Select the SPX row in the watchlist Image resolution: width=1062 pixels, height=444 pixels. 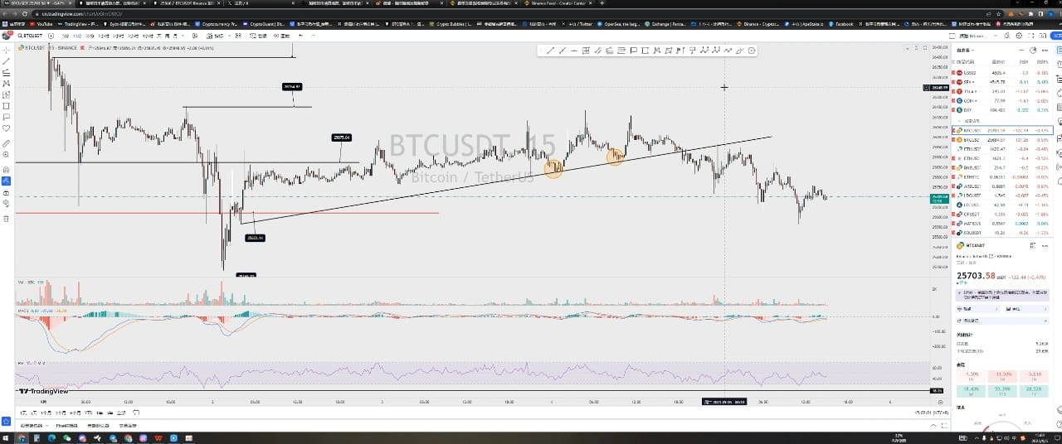click(1002, 82)
